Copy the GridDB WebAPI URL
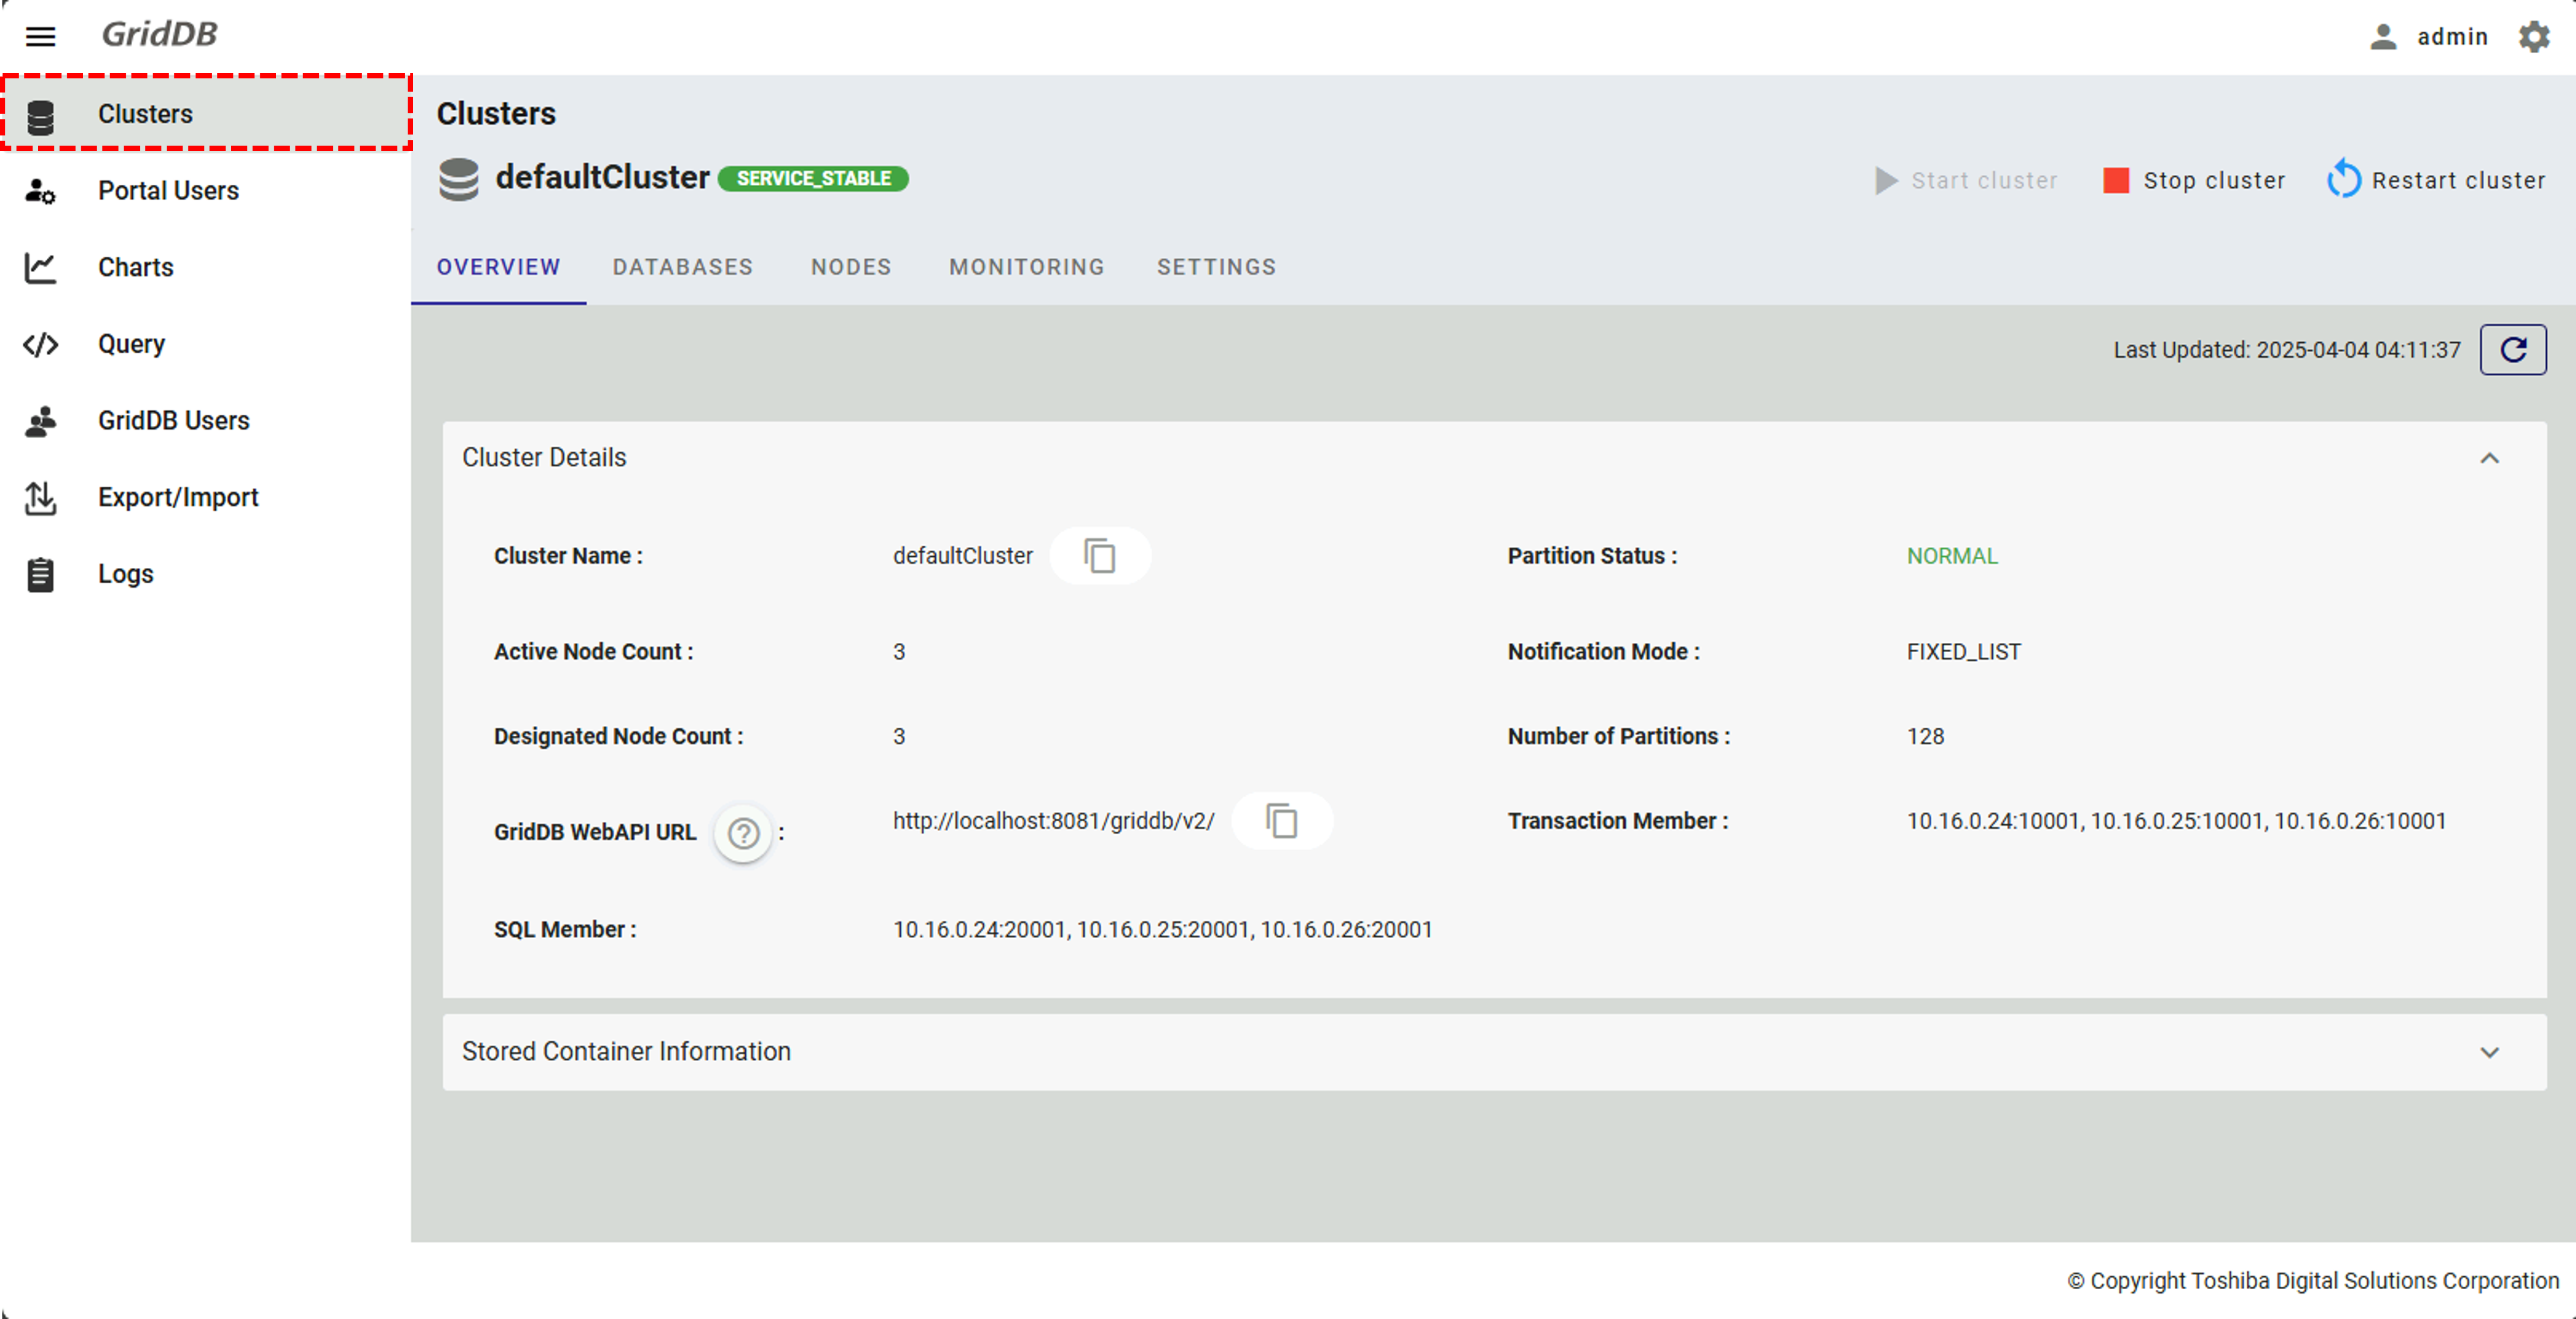 pyautogui.click(x=1281, y=821)
